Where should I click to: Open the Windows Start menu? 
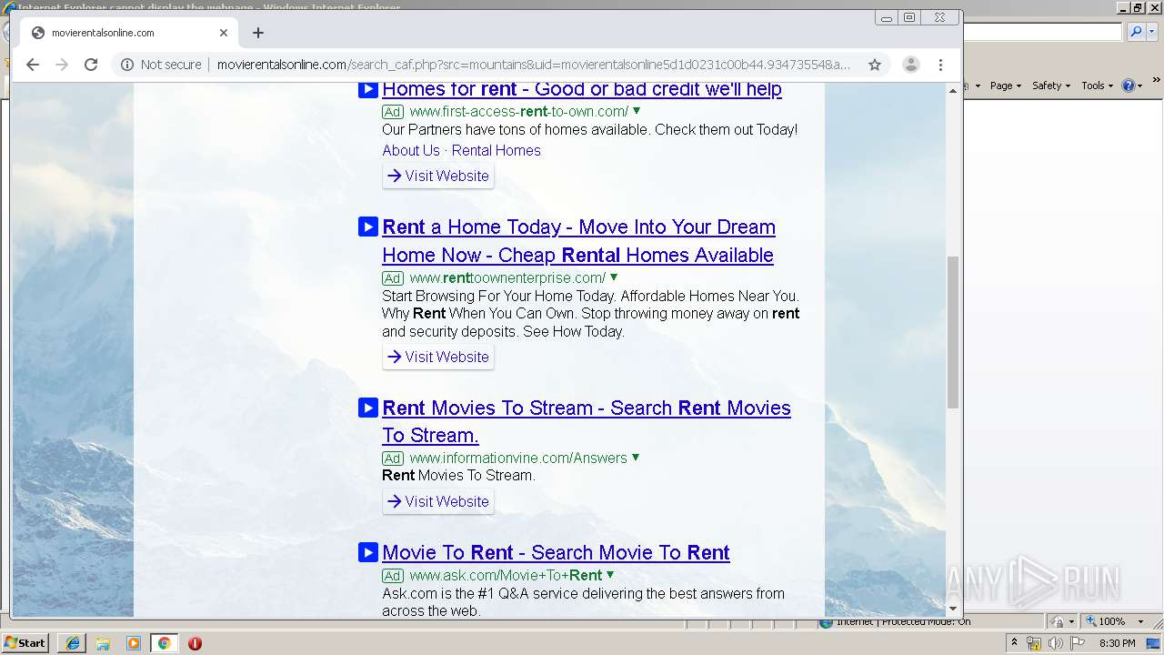tap(25, 642)
